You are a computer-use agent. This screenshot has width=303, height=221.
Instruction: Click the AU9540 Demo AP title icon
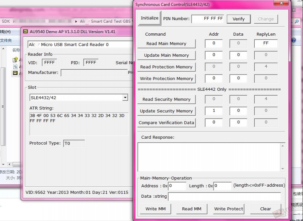[x=25, y=31]
